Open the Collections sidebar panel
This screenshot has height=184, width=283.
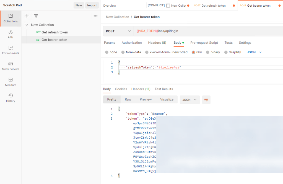[x=11, y=18]
